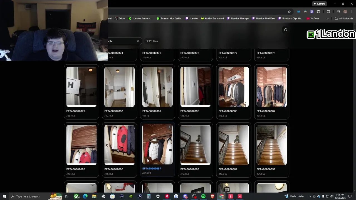Image resolution: width=356 pixels, height=200 pixels.
Task: Open thumbnail EFTA00000087
Action: click(x=157, y=144)
